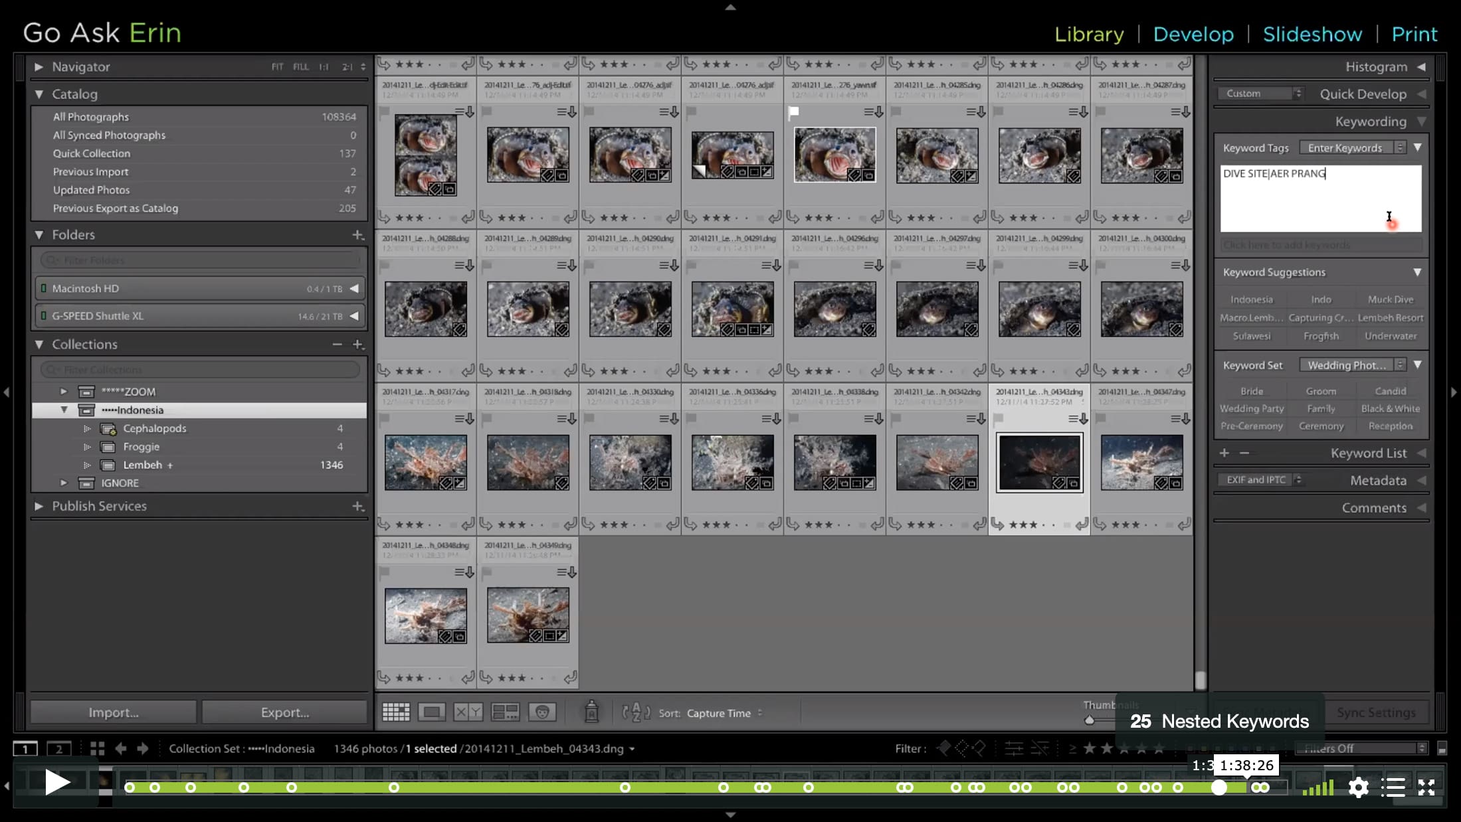This screenshot has height=822, width=1461.
Task: Open the Print module
Action: point(1414,34)
